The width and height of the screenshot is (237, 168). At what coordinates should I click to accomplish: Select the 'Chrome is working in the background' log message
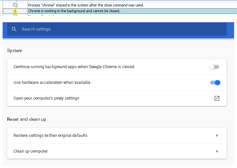pyautogui.click(x=74, y=11)
